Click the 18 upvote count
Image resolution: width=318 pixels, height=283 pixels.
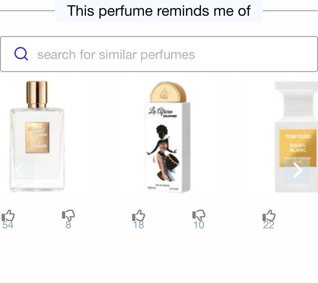pyautogui.click(x=138, y=225)
